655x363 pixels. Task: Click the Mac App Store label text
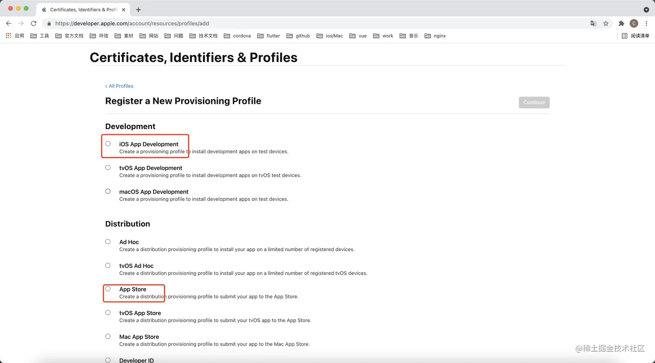[139, 337]
